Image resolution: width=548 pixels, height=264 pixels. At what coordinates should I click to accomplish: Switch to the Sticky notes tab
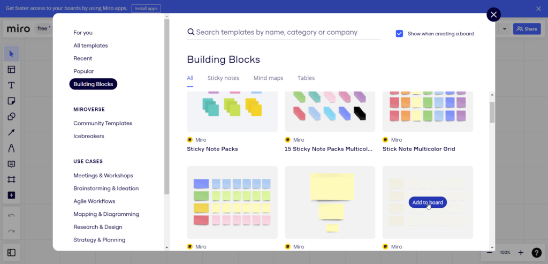(223, 78)
